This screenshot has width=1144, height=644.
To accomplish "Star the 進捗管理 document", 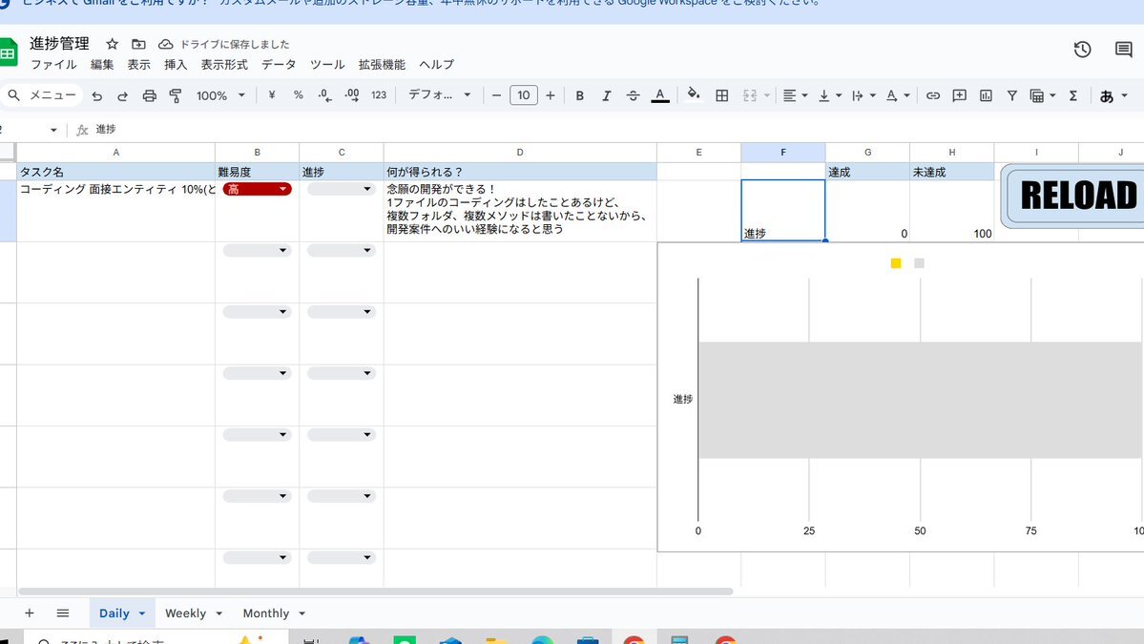I will pos(113,44).
